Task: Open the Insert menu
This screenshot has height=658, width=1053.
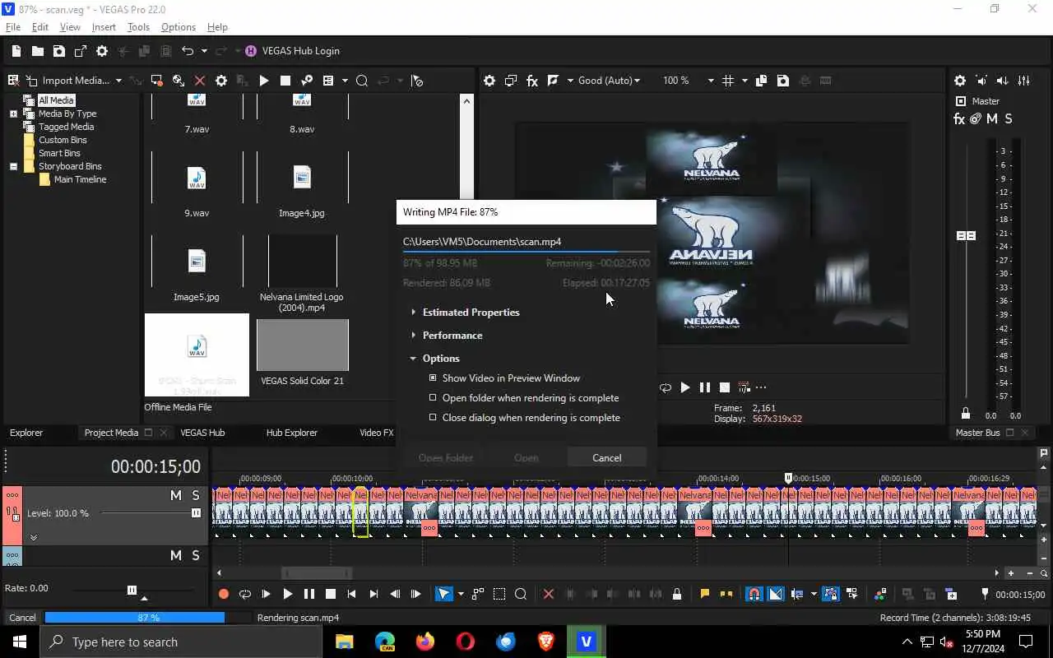Action: point(104,27)
